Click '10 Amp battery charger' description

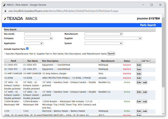point(54,73)
